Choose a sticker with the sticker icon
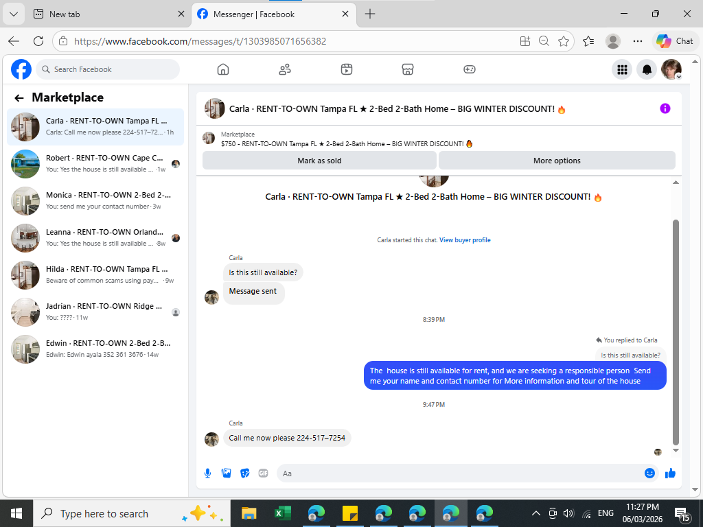Screen dimensions: 703x527 [245, 473]
